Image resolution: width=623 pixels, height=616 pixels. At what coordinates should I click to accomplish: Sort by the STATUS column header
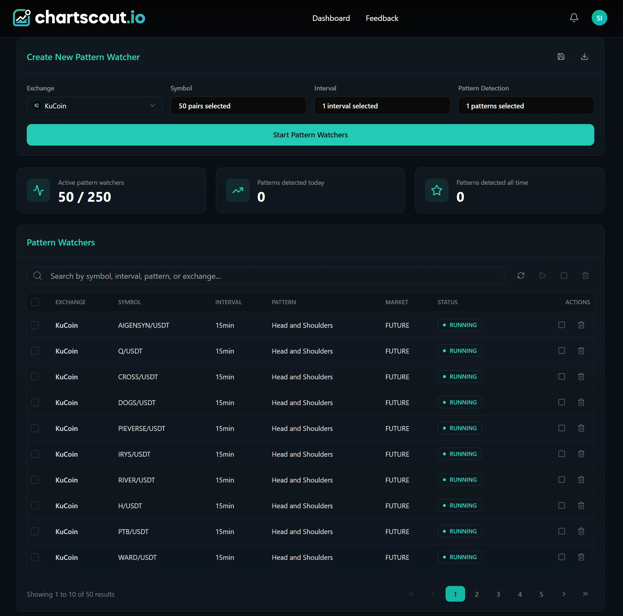448,302
